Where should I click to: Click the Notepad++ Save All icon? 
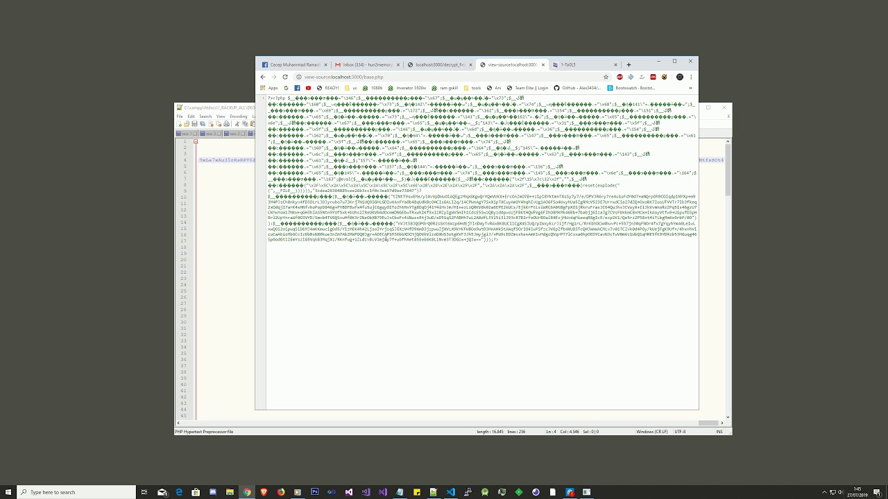203,123
